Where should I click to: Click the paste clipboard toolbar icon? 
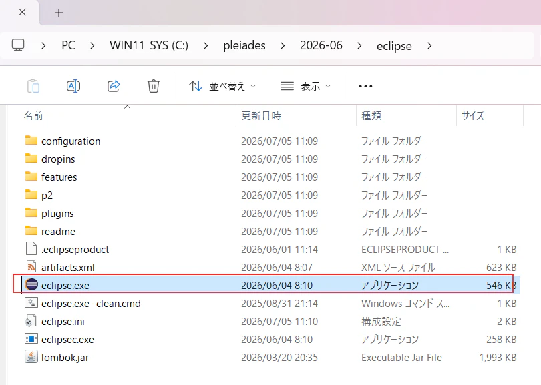click(x=33, y=86)
